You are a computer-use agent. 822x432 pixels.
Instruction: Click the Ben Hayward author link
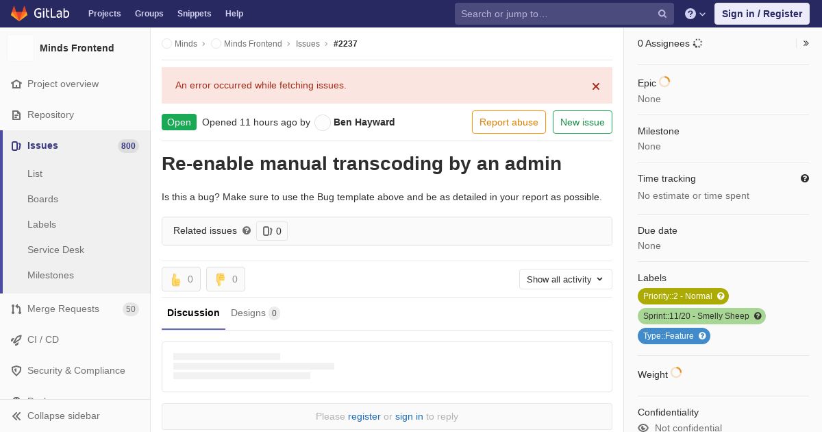[364, 122]
